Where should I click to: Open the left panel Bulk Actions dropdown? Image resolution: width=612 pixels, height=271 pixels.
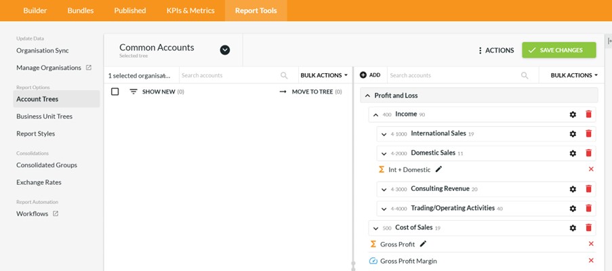[x=323, y=75]
